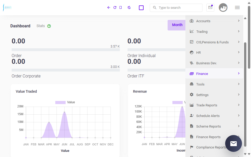This screenshot has width=251, height=157.
Task: Click the Accounts menu icon
Action: pyautogui.click(x=191, y=21)
